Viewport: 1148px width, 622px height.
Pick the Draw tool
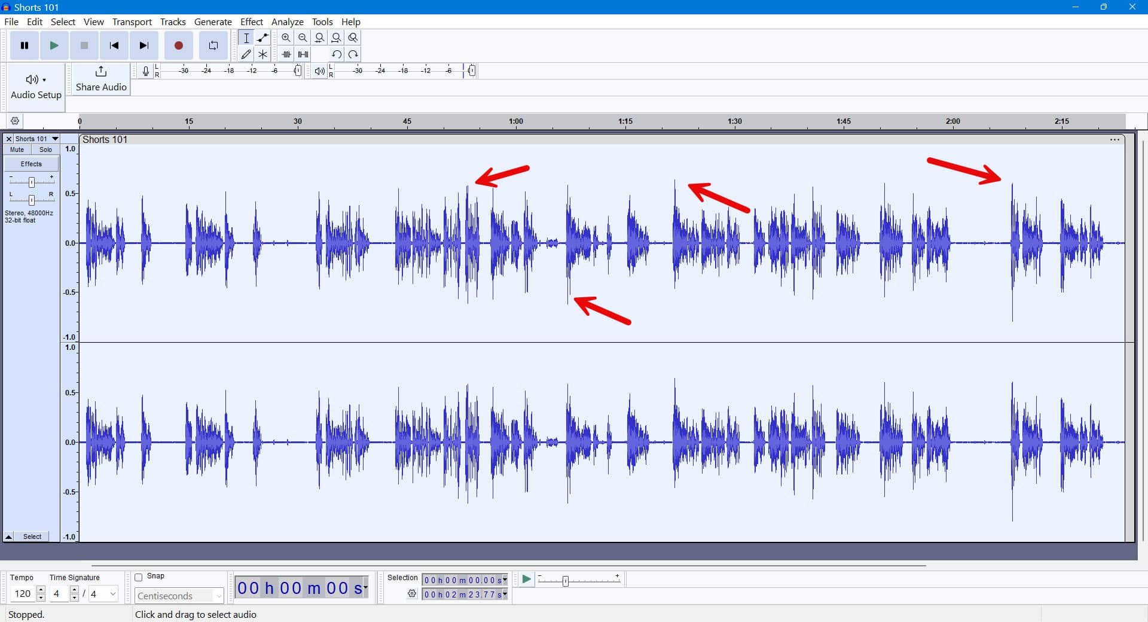[x=246, y=54]
